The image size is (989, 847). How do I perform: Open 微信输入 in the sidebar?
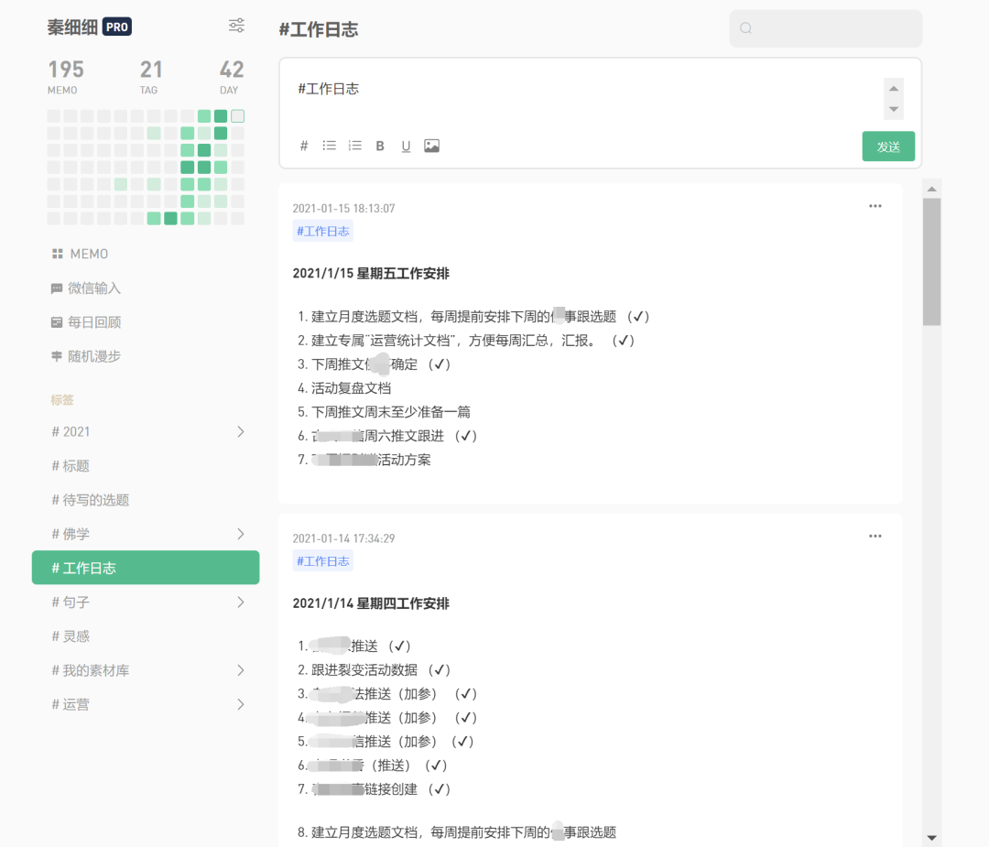click(x=85, y=288)
